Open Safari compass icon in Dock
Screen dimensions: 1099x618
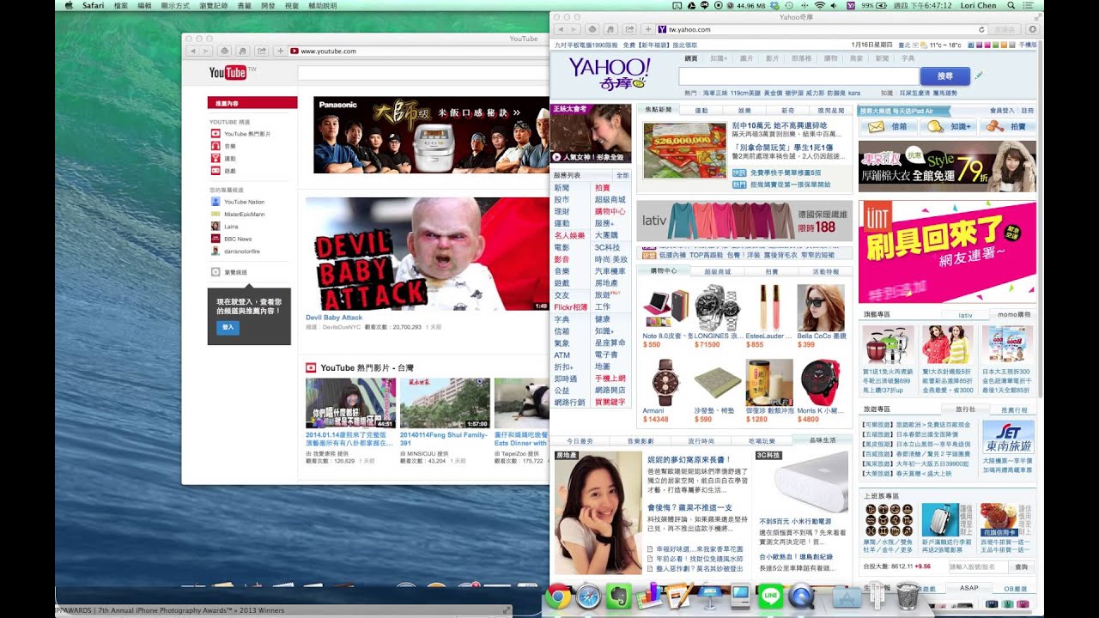589,597
